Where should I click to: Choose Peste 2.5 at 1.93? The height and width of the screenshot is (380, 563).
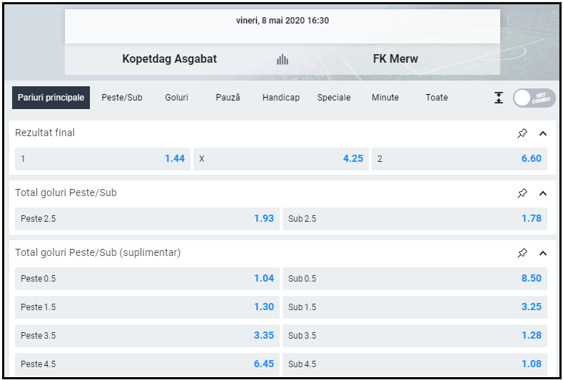(x=147, y=219)
